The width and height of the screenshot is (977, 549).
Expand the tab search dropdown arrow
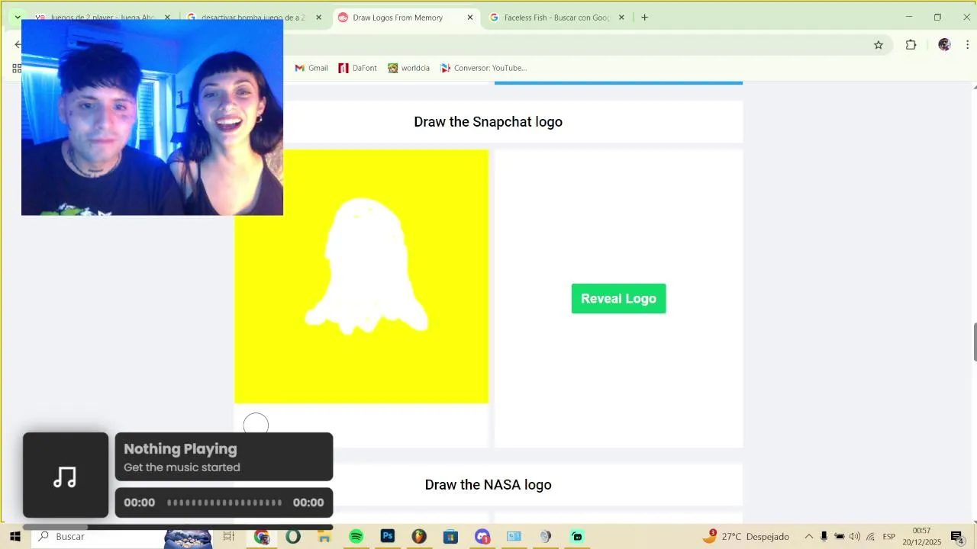tap(17, 18)
